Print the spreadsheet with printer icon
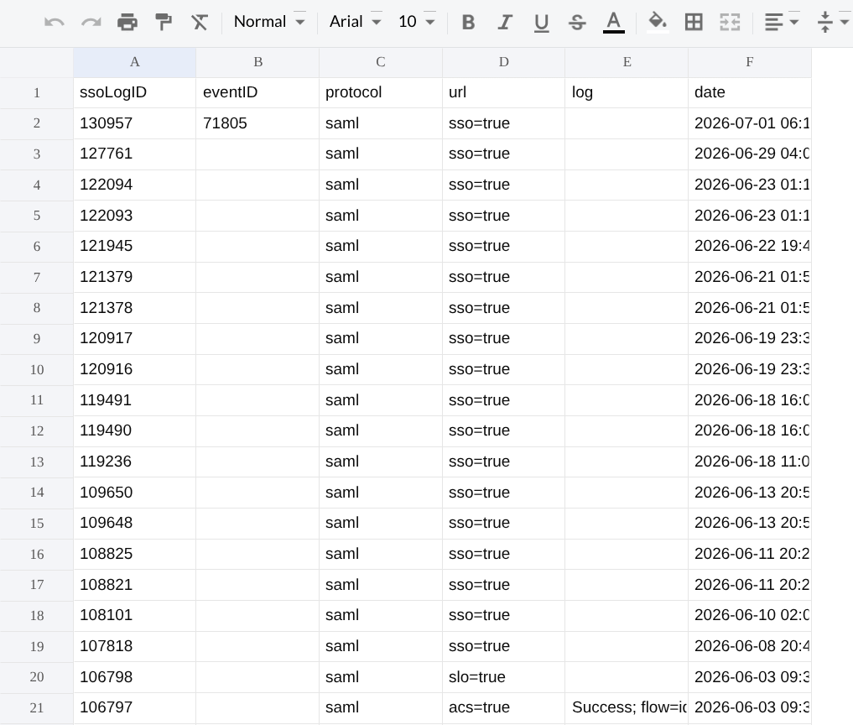This screenshot has height=725, width=853. 127,23
